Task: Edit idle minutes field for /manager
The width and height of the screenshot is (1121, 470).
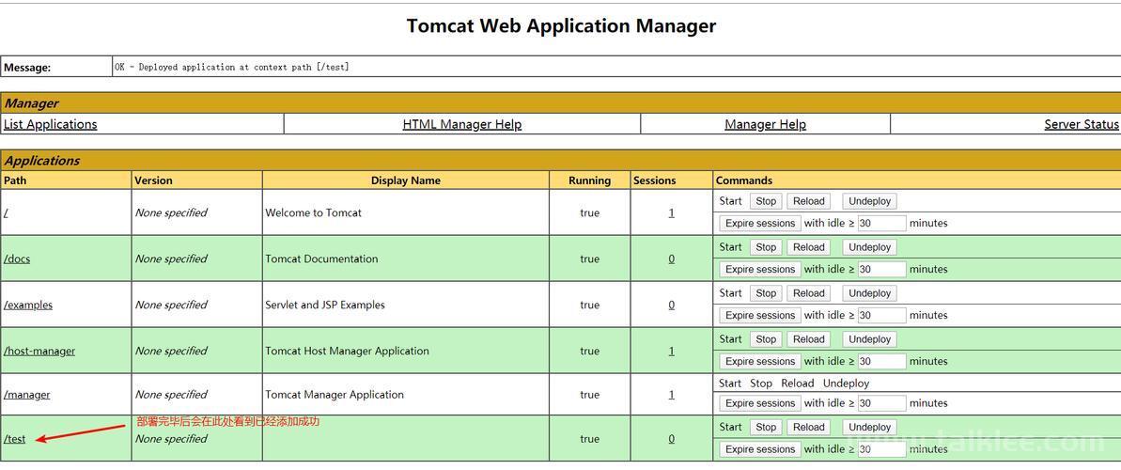Action: [882, 403]
